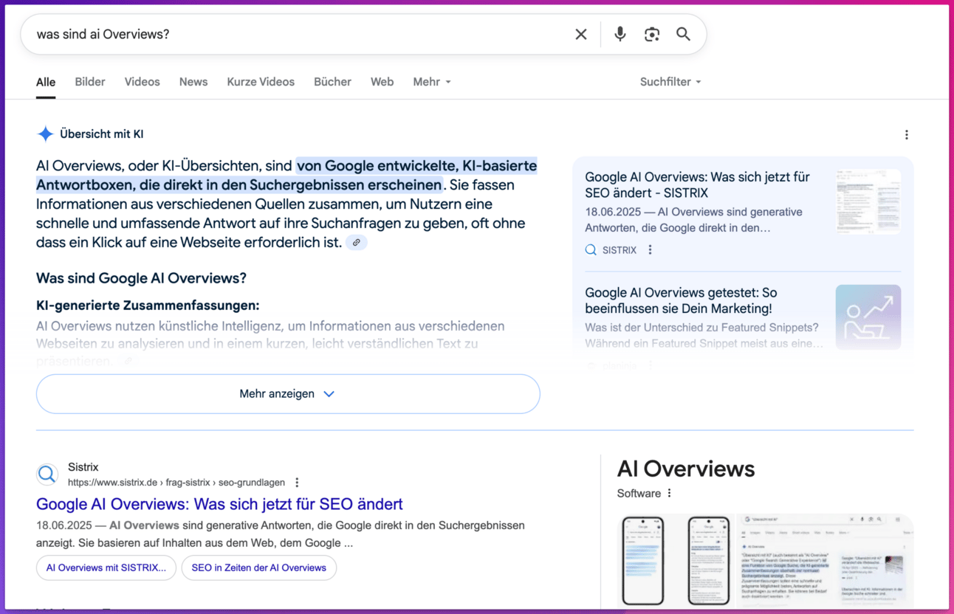Screen dimensions: 954x614
Task: Switch to the News tab
Action: tap(193, 82)
